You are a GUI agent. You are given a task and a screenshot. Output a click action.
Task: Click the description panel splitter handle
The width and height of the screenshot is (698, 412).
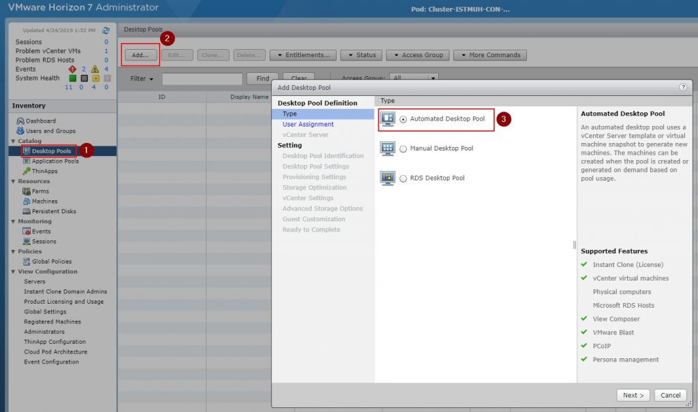(x=574, y=244)
